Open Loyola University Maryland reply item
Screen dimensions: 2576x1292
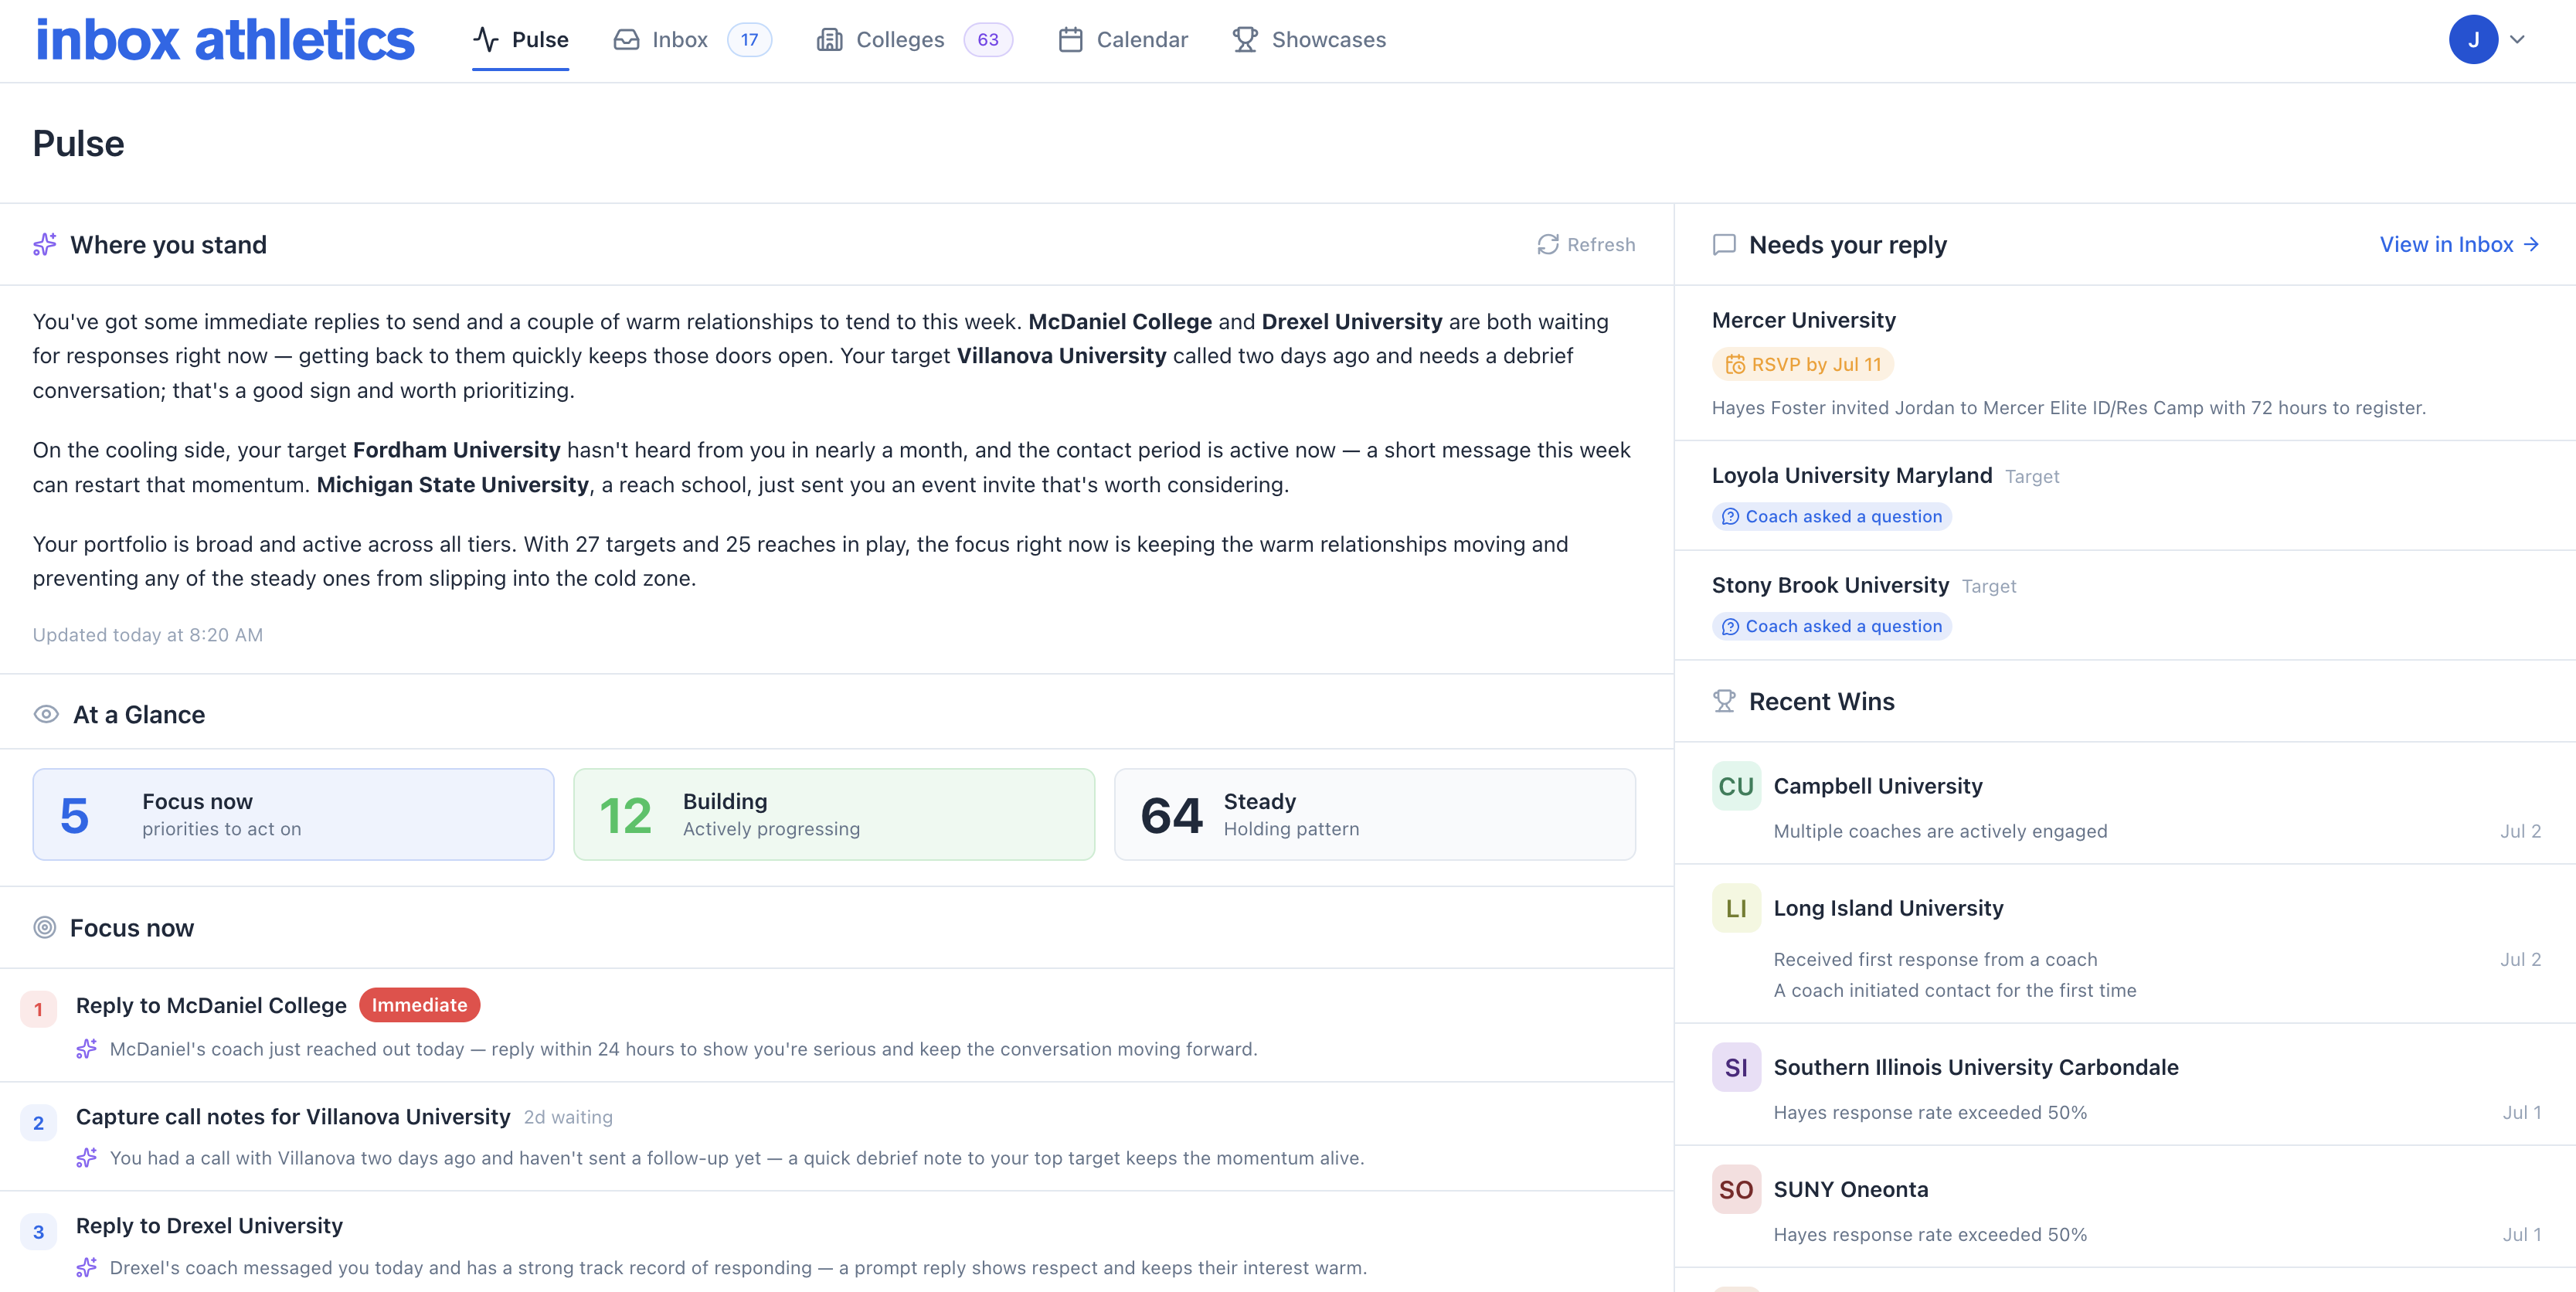tap(2125, 496)
